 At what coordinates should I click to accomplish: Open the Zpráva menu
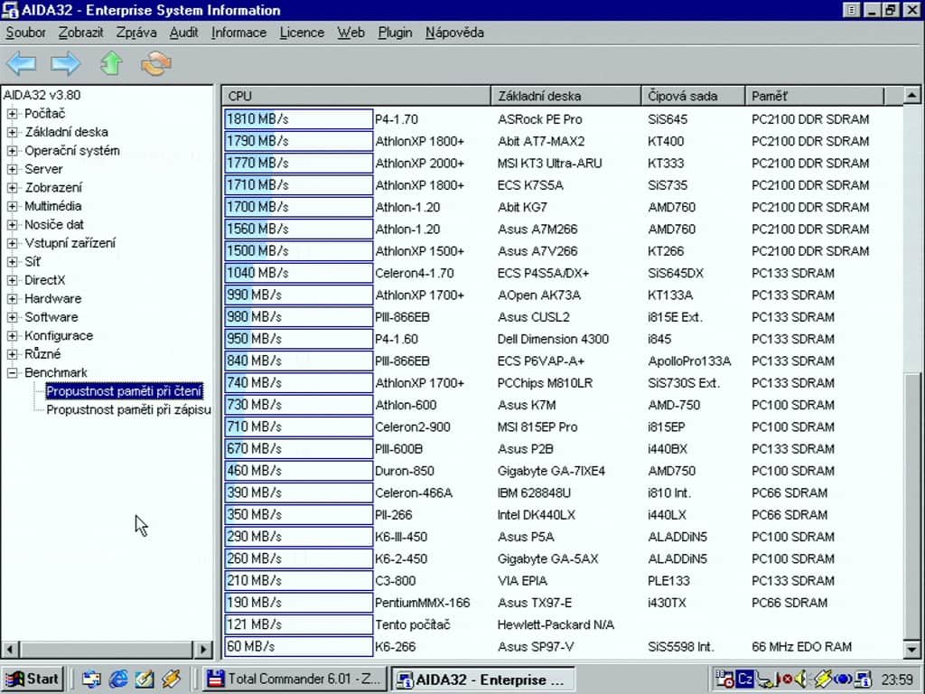(136, 33)
